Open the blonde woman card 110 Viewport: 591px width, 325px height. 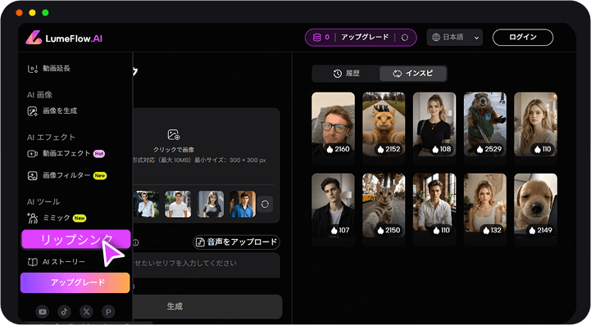tap(535, 124)
